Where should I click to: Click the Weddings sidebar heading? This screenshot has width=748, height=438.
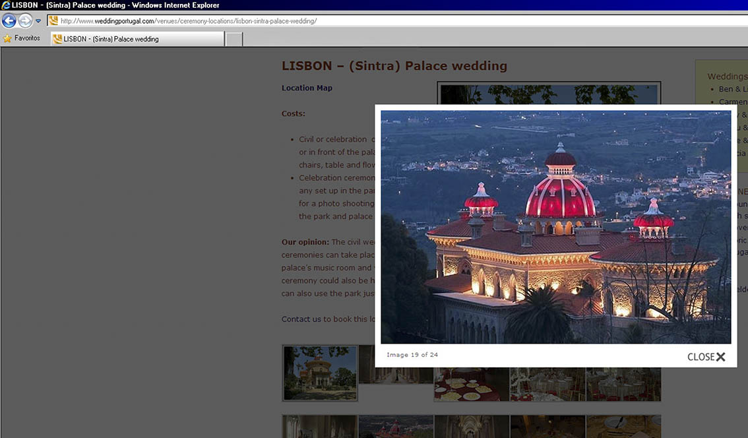pyautogui.click(x=728, y=77)
